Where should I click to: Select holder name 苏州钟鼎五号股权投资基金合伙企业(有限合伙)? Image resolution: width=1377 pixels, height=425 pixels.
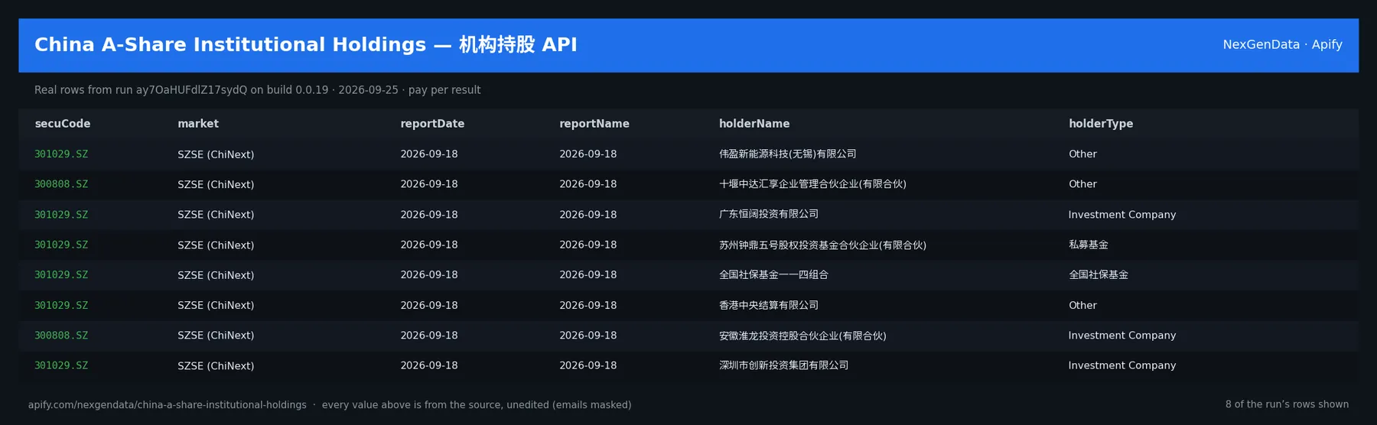(822, 245)
